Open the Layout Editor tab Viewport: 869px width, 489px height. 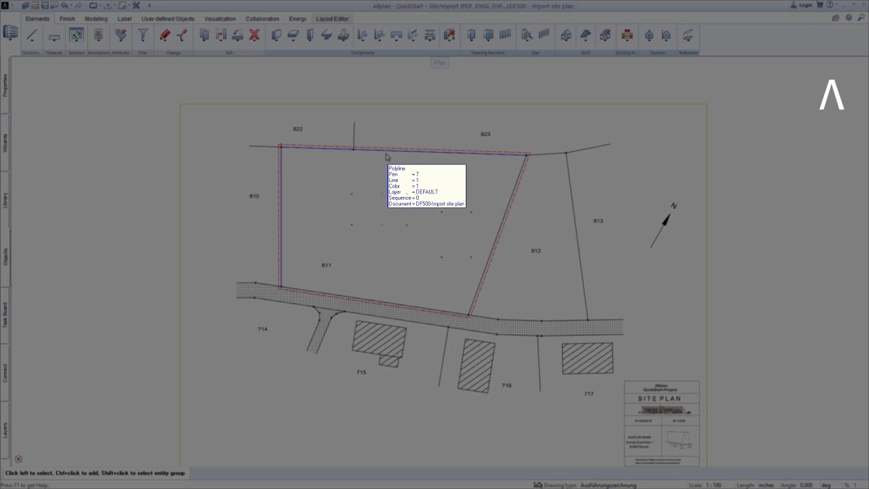[332, 19]
